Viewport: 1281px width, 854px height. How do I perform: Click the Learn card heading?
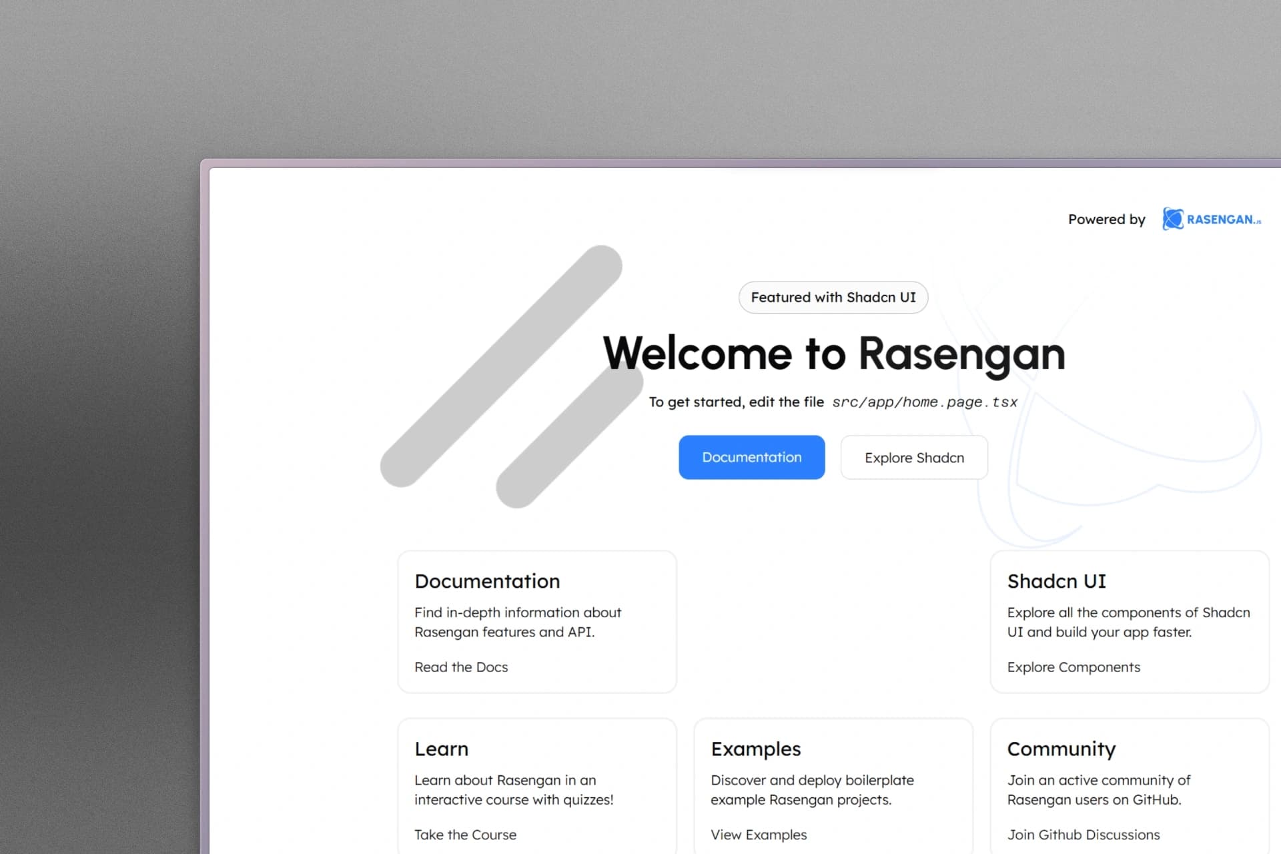pos(441,749)
